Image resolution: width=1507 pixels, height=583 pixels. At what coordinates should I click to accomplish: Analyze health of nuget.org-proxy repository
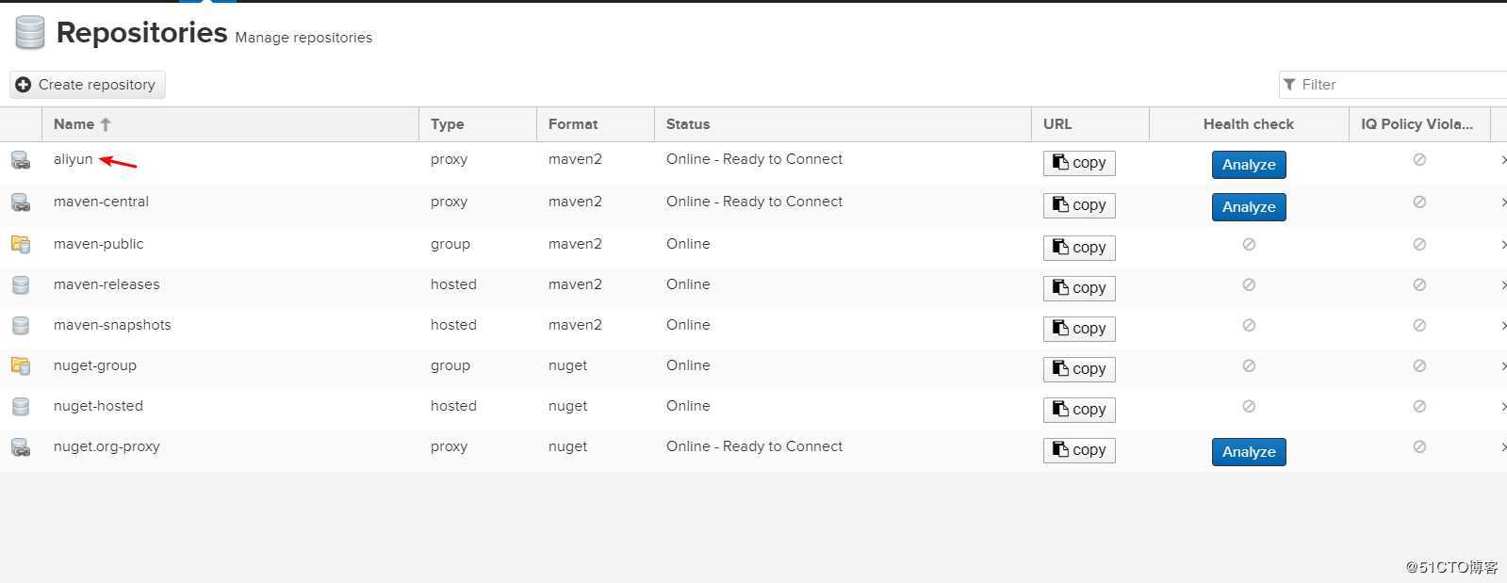[1249, 452]
